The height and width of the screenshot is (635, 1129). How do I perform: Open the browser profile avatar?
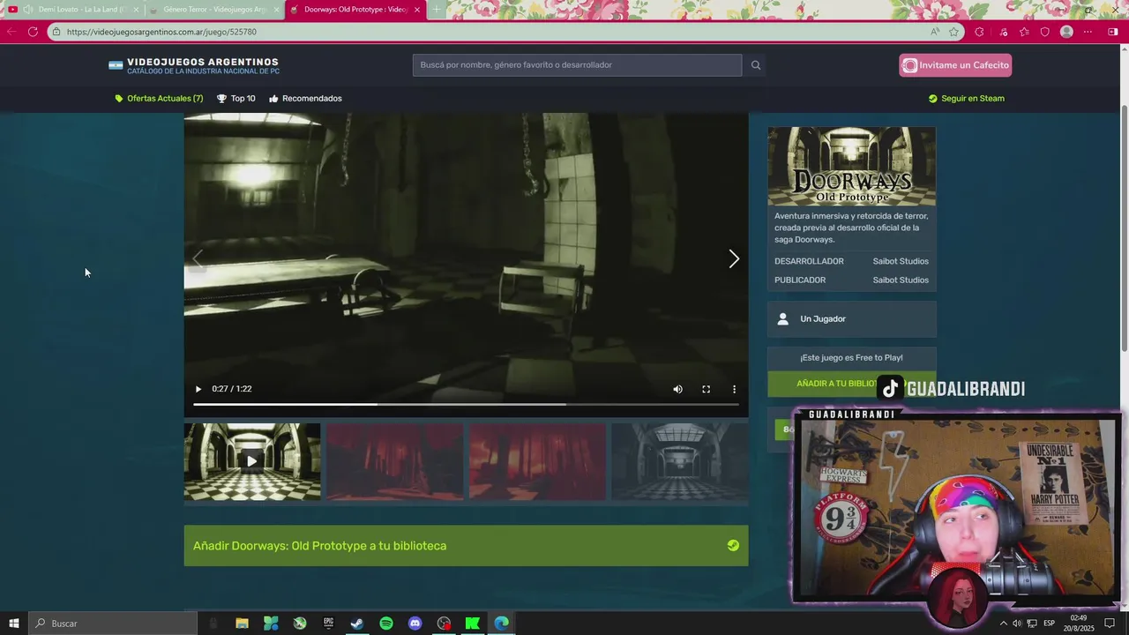tap(1066, 32)
